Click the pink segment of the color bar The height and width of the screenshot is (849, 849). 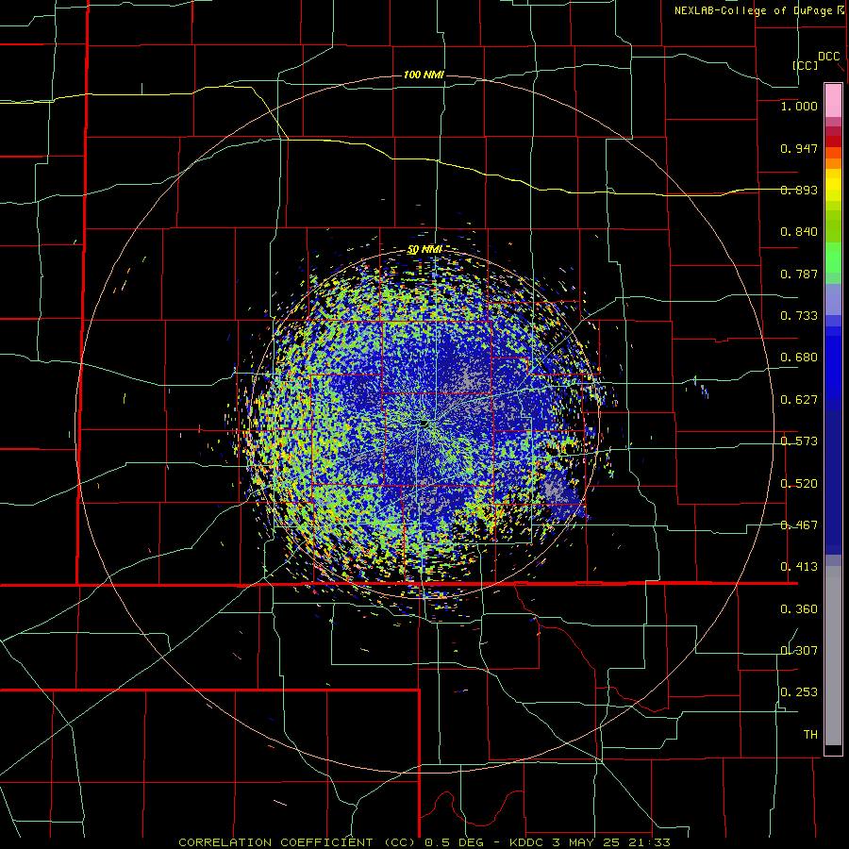pyautogui.click(x=833, y=101)
